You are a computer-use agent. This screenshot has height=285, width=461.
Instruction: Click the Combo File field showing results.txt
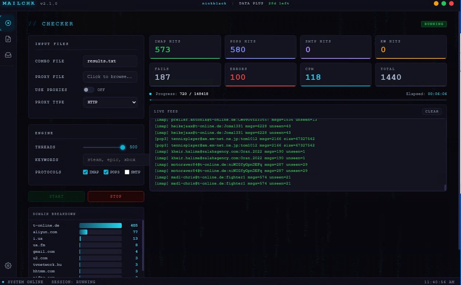(110, 61)
